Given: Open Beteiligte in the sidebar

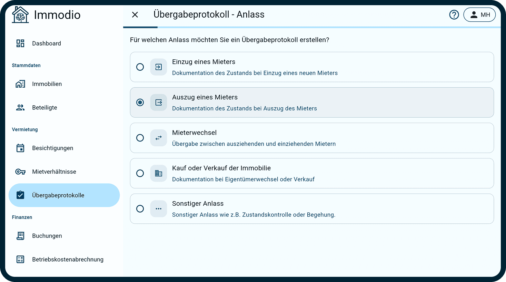Looking at the screenshot, I should 64,107.
